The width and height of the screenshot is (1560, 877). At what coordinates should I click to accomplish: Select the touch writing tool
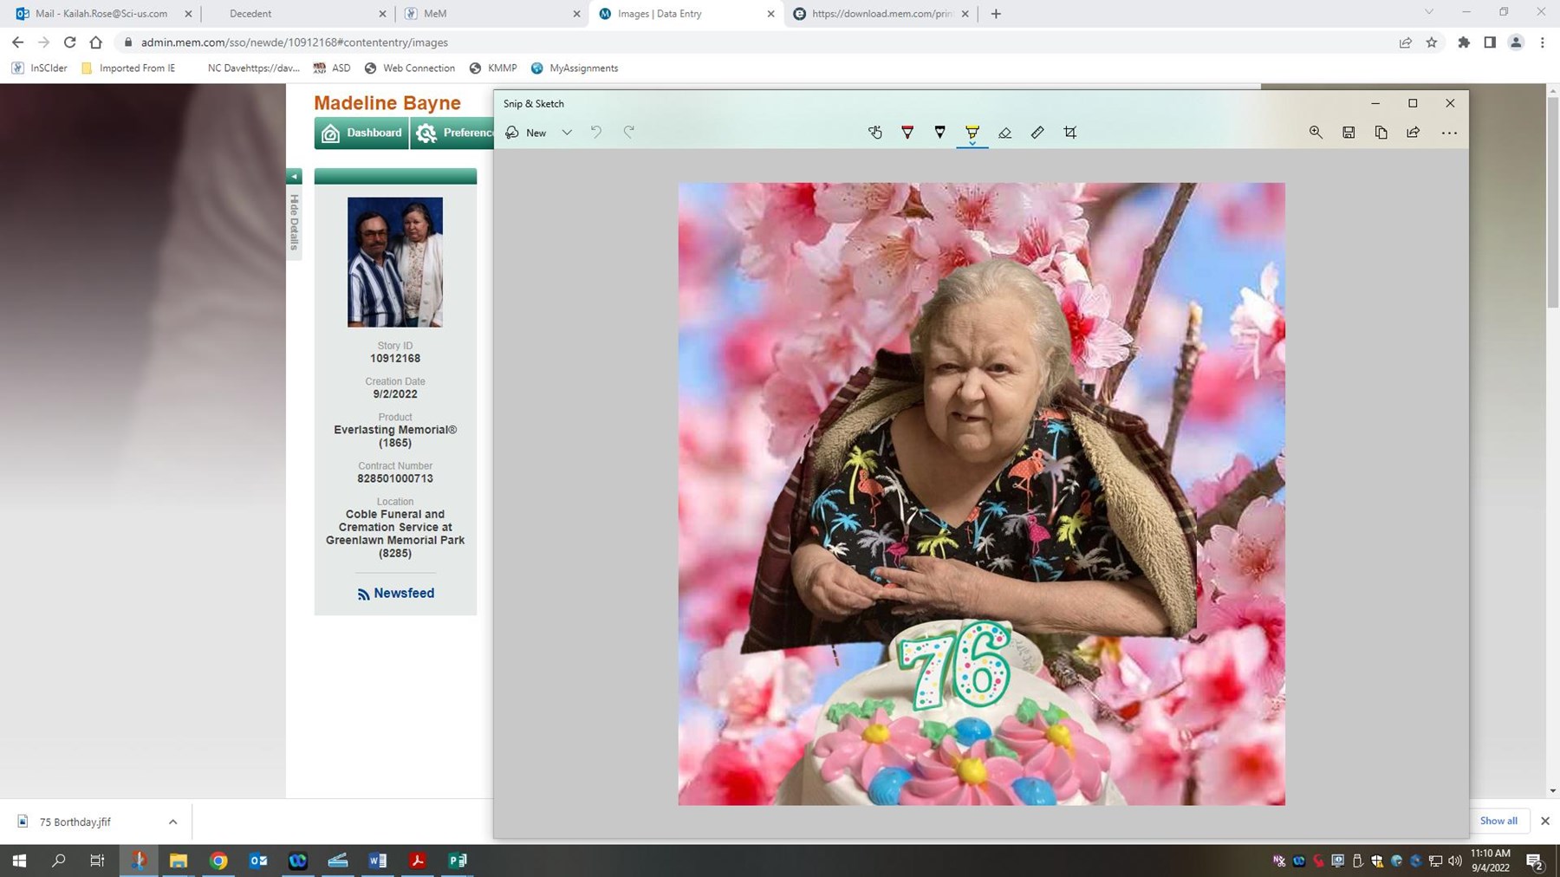pyautogui.click(x=874, y=133)
